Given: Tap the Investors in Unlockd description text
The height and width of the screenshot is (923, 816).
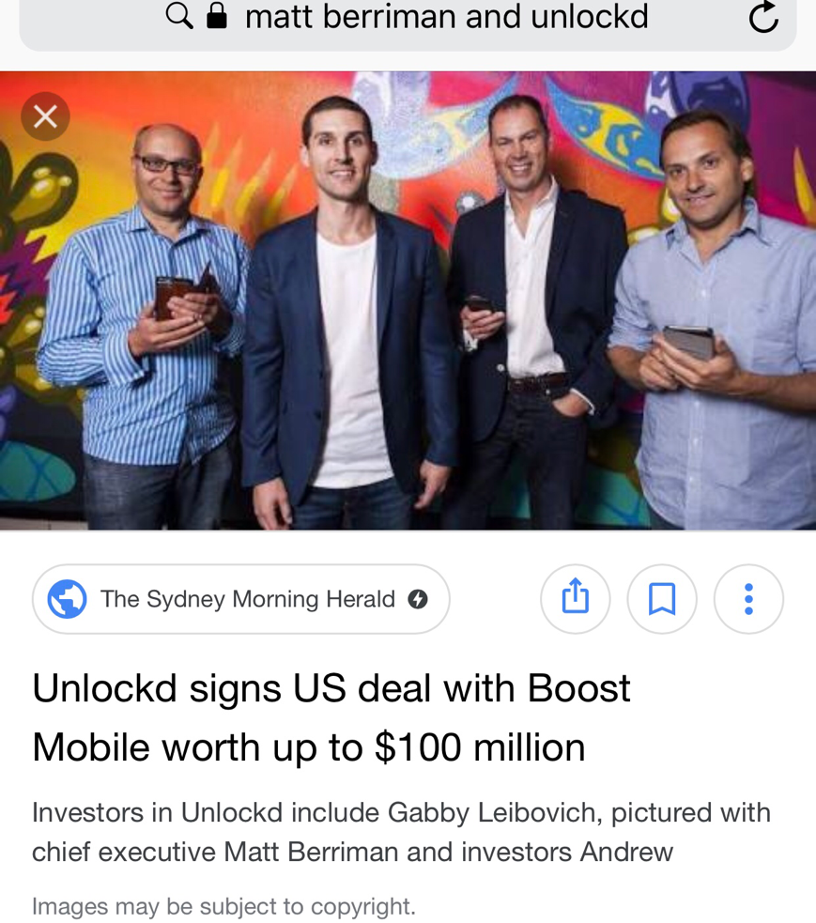Looking at the screenshot, I should [401, 832].
